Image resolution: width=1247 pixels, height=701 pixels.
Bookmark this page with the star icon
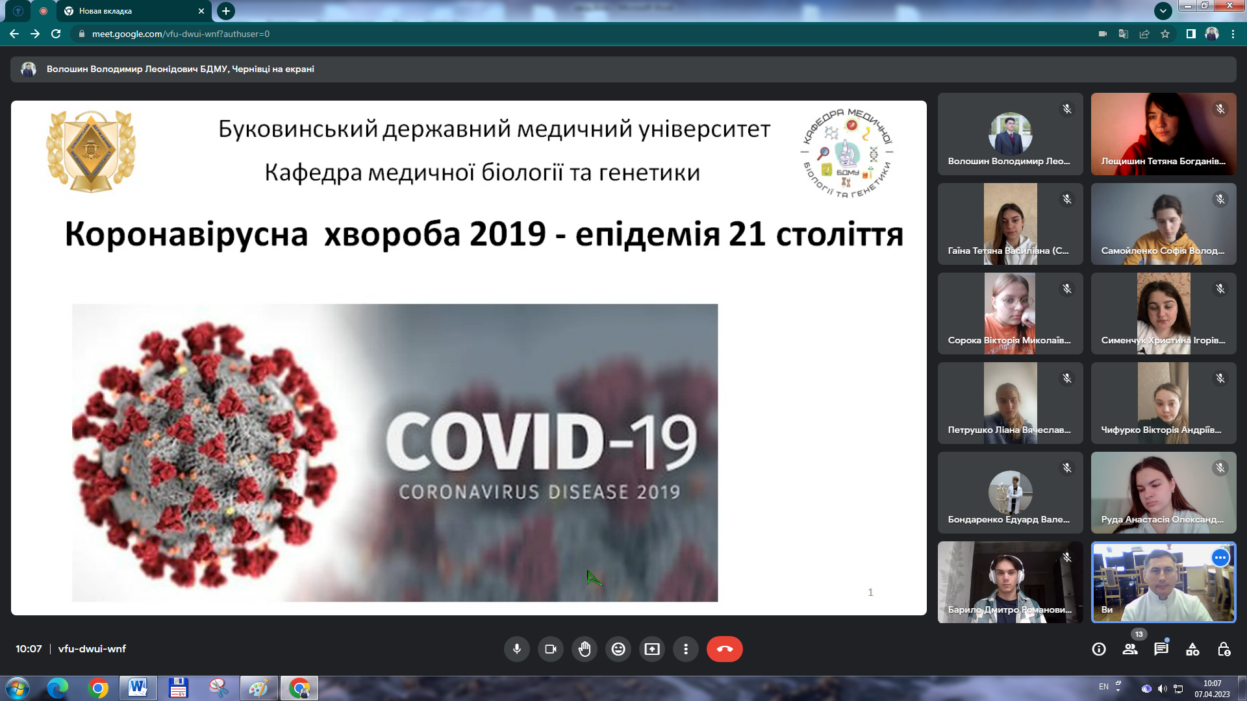[1165, 34]
